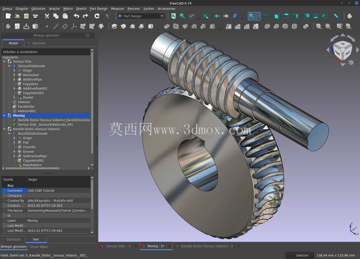
Task: Click the model tree vertical scrollbar
Action: tap(92, 103)
